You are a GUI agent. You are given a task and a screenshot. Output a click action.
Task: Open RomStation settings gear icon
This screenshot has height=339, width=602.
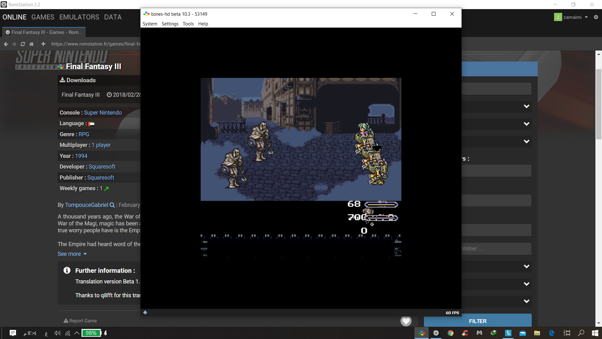(596, 17)
